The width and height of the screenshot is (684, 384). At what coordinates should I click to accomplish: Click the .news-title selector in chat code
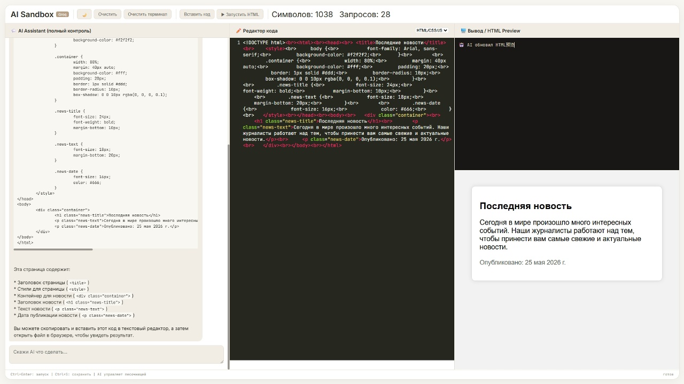point(69,111)
